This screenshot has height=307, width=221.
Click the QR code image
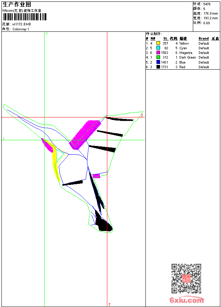point(186,278)
